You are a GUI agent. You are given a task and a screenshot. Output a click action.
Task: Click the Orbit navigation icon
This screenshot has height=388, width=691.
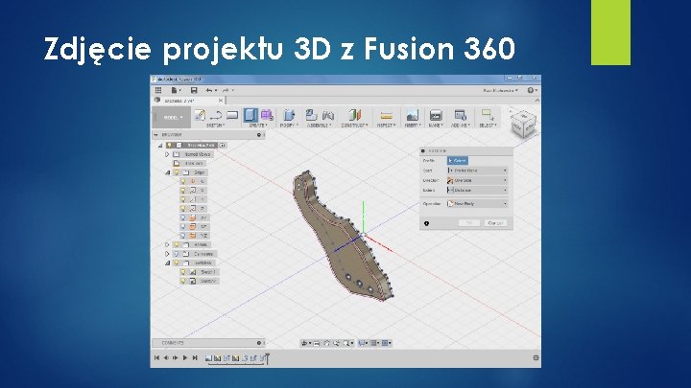(305, 343)
